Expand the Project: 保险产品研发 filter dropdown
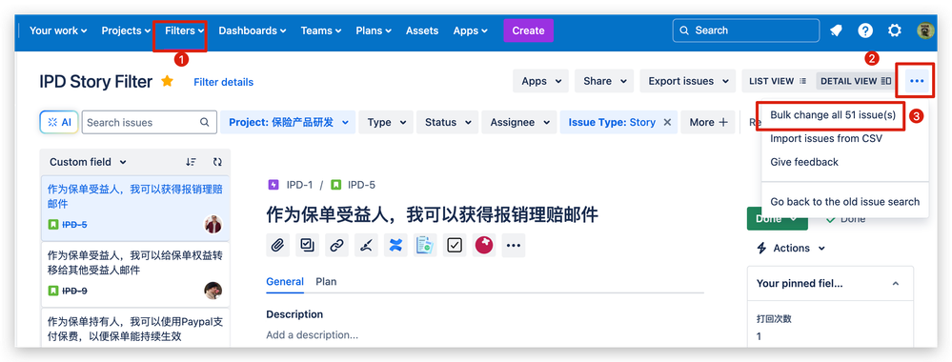Image resolution: width=952 pixels, height=362 pixels. click(288, 122)
